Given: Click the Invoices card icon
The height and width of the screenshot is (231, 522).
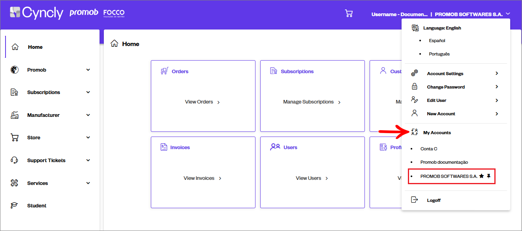Looking at the screenshot, I should (x=164, y=147).
